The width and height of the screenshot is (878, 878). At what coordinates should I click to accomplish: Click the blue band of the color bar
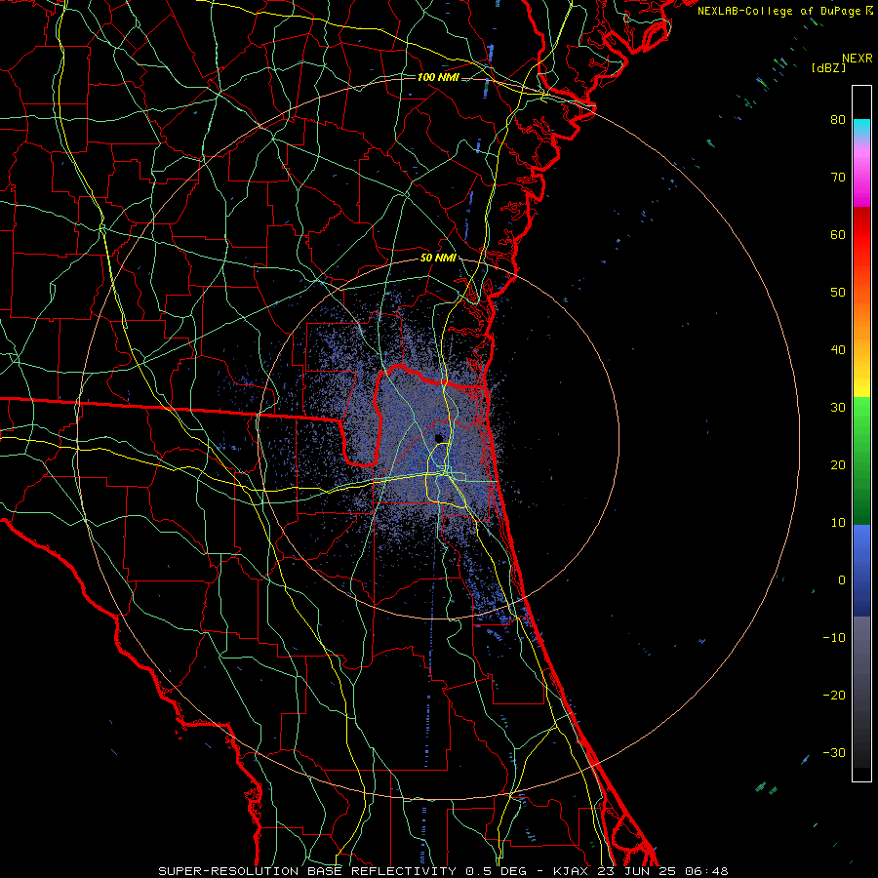point(861,570)
